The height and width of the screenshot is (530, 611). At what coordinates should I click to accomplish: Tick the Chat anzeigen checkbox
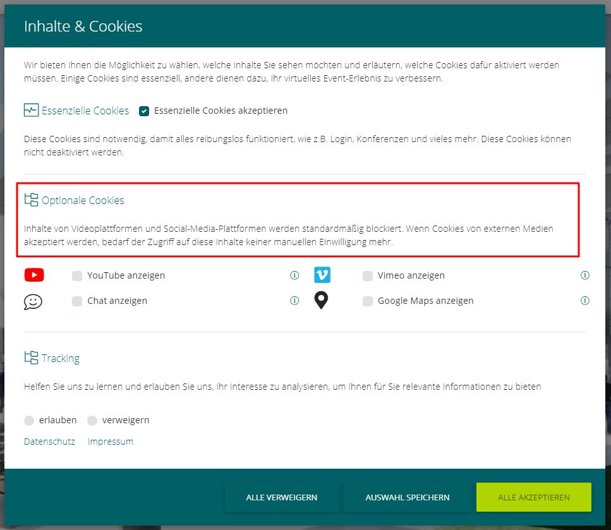(x=77, y=301)
